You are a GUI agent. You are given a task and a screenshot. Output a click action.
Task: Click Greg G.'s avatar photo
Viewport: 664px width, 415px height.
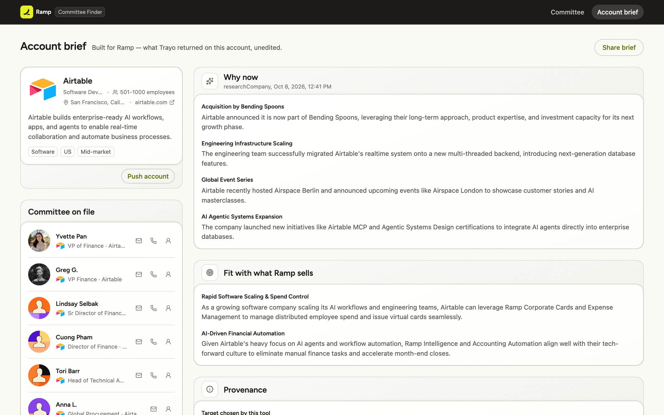39,274
